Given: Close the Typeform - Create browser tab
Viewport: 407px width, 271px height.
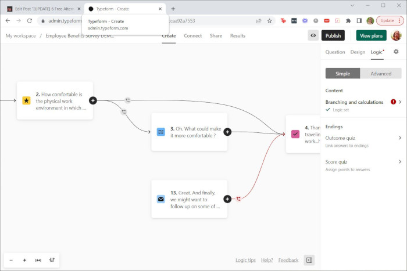Looking at the screenshot, I should pyautogui.click(x=160, y=9).
